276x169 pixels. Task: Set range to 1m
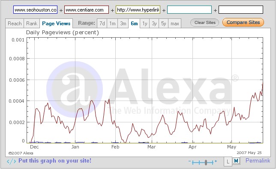point(112,24)
